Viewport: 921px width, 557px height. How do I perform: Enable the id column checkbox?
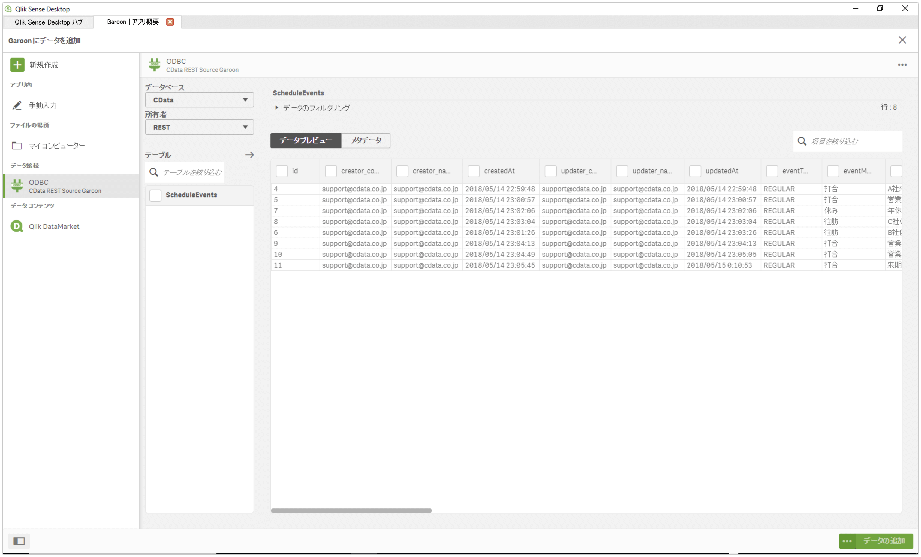pos(282,171)
